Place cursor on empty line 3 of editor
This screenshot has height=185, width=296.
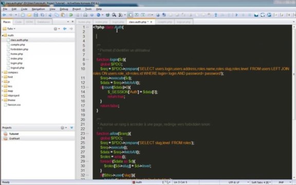(192, 36)
